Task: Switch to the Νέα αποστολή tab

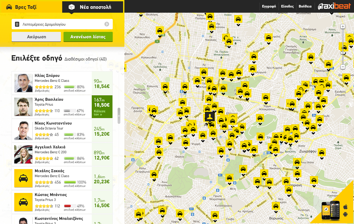Action: [92, 7]
